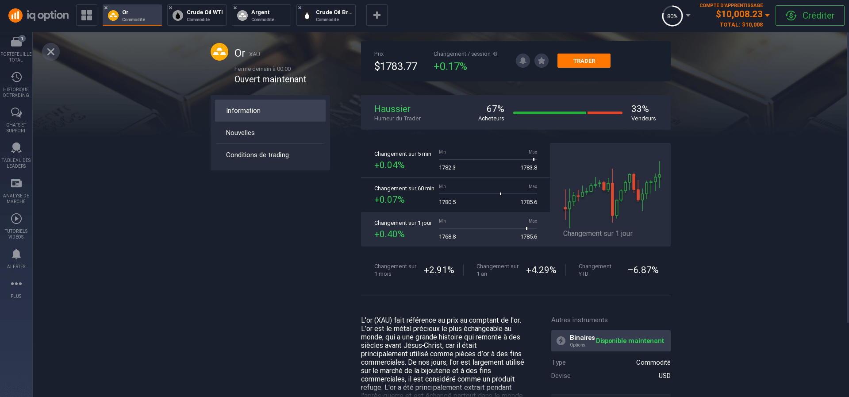Open Tableau des Leaders icon

pyautogui.click(x=16, y=148)
